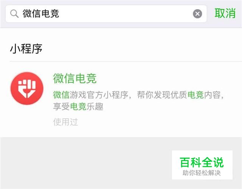This screenshot has width=242, height=189.
Task: Tap the 帮你发现优质 phrase in the description
Action: (x=162, y=95)
